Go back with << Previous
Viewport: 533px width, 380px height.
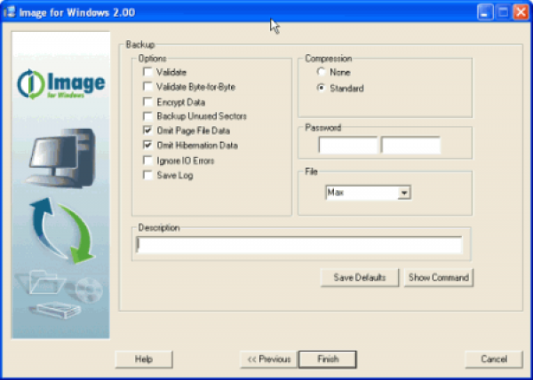click(x=268, y=360)
